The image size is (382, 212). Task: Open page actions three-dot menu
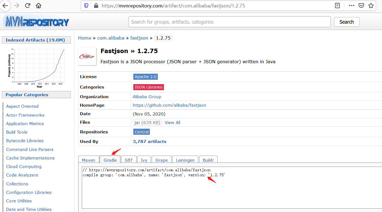(x=352, y=5)
